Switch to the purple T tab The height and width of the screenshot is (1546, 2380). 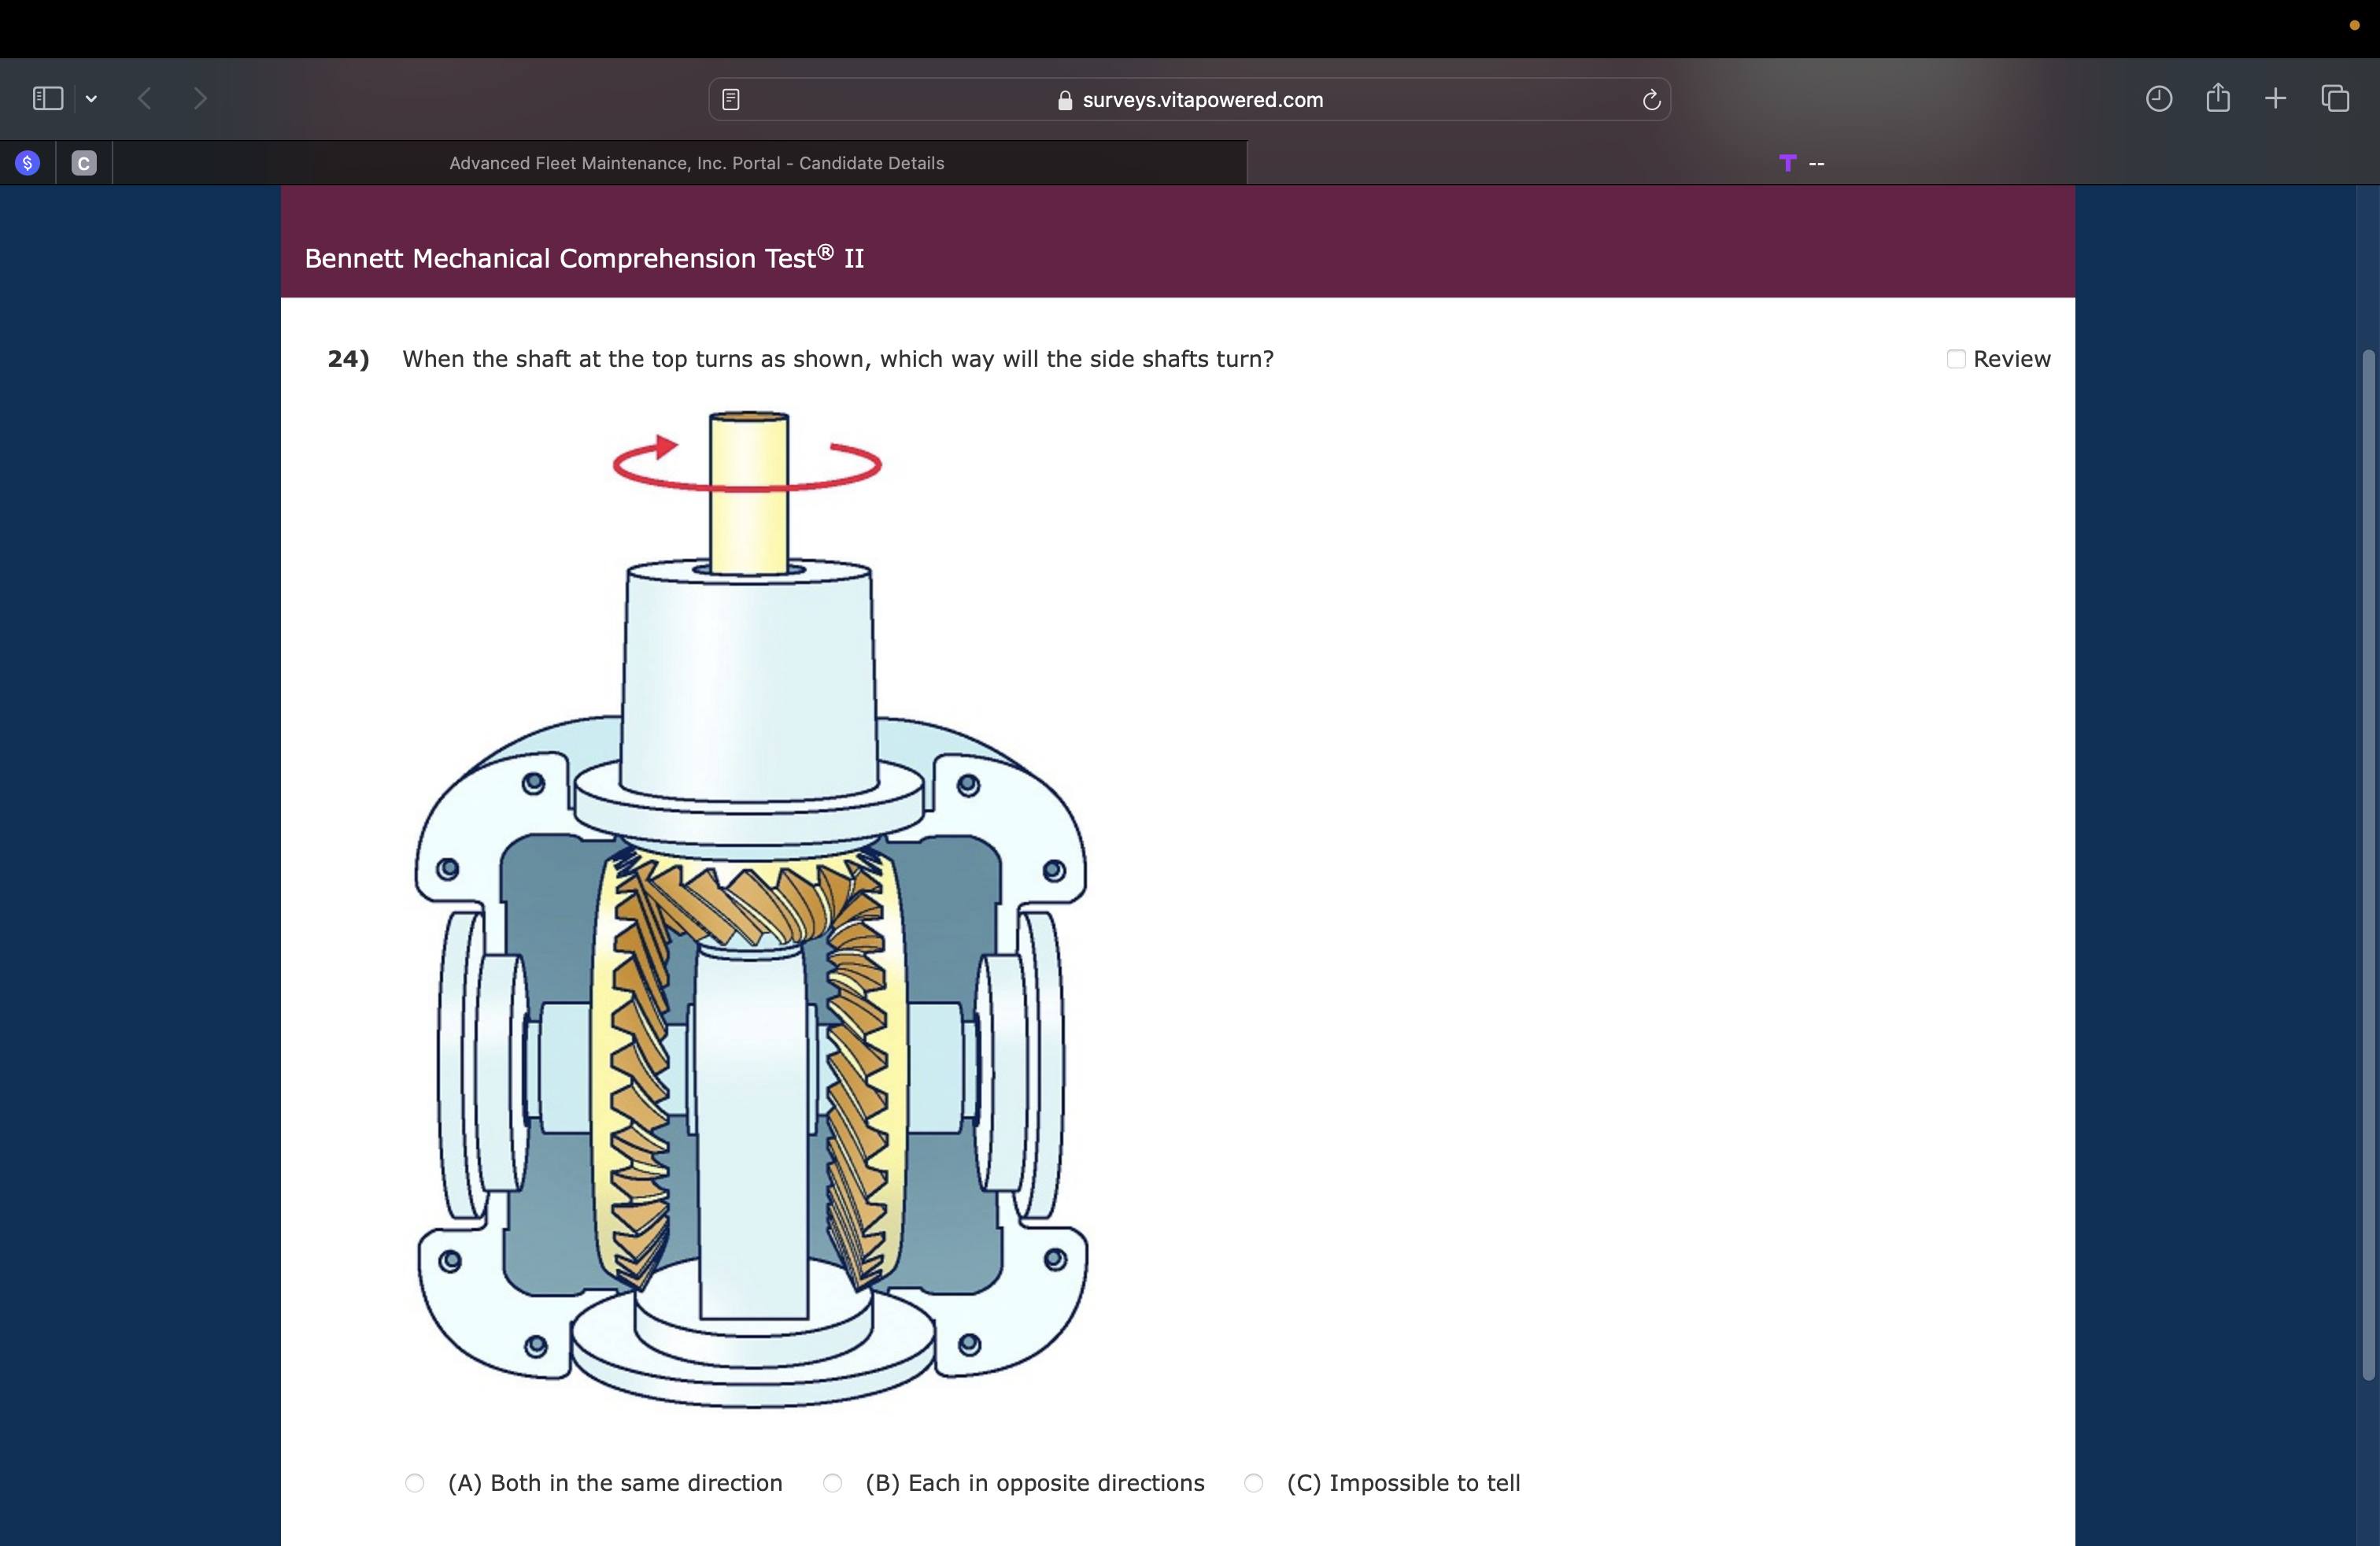(1800, 163)
